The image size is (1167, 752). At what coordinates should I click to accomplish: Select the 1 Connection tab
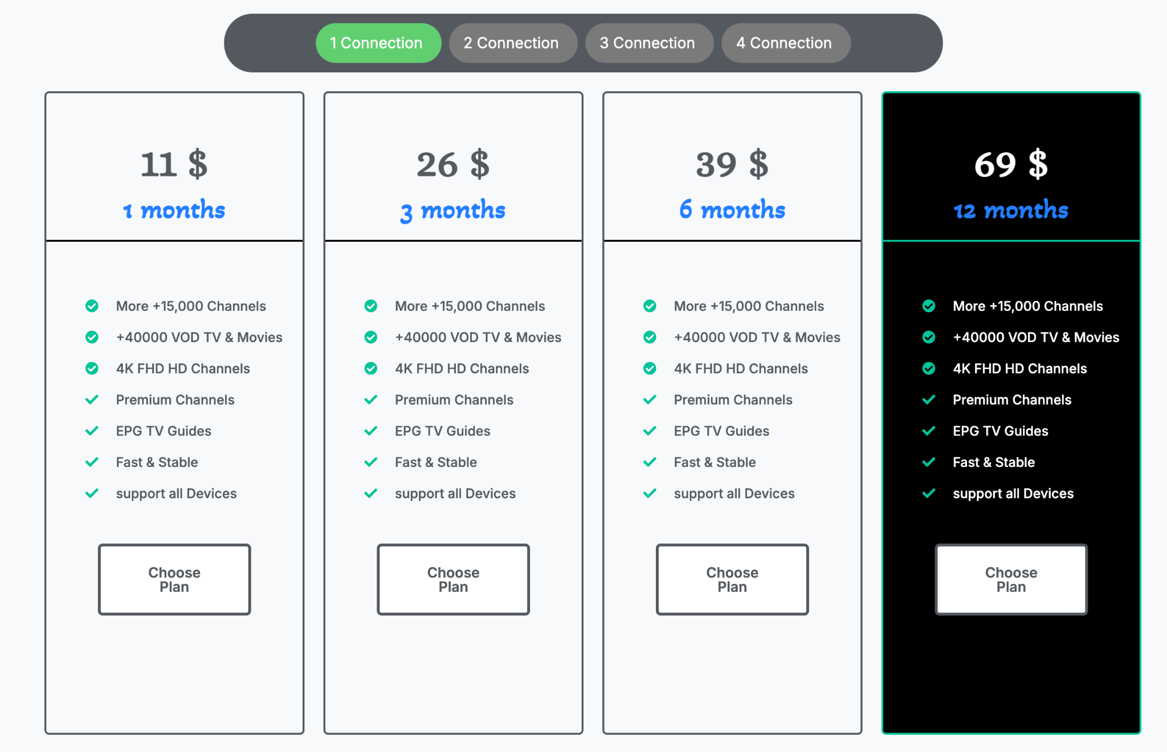coord(378,42)
